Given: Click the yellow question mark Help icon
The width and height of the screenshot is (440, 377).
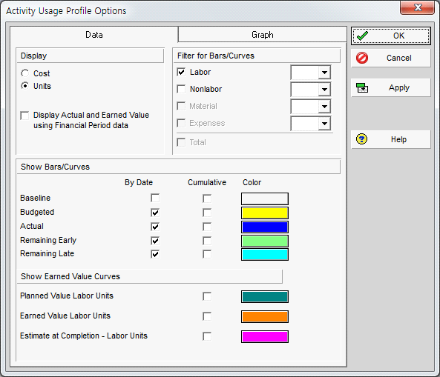Looking at the screenshot, I should coord(361,139).
